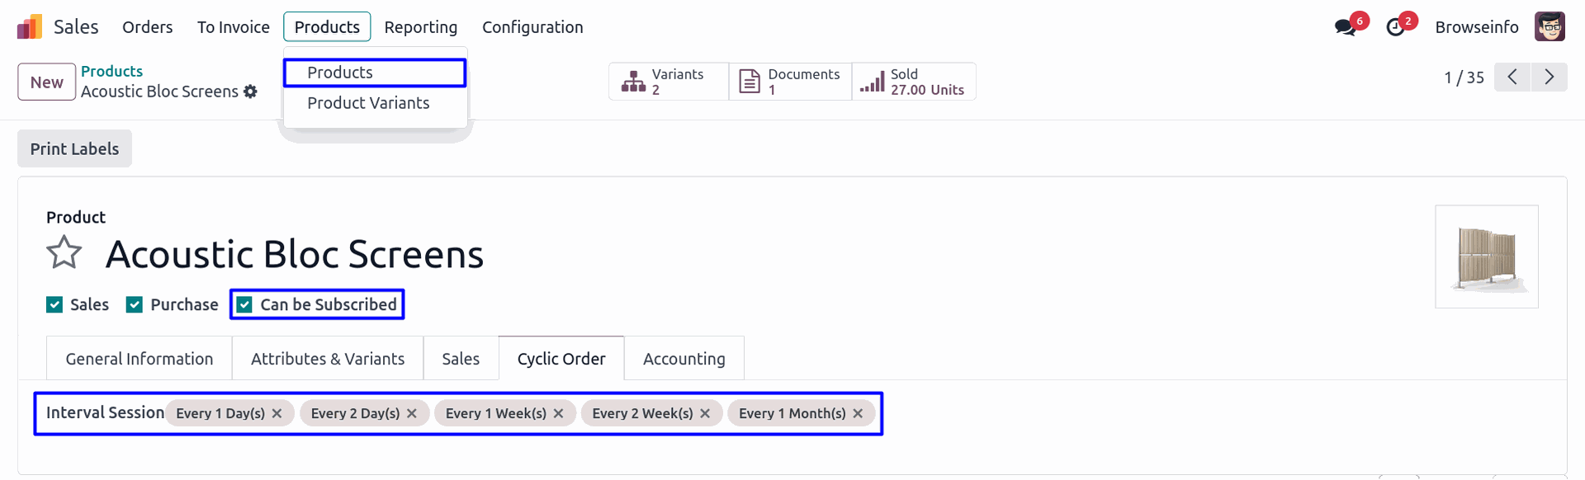Screen dimensions: 1585x480
Task: Mark product as favorite with star
Action: coord(64,253)
